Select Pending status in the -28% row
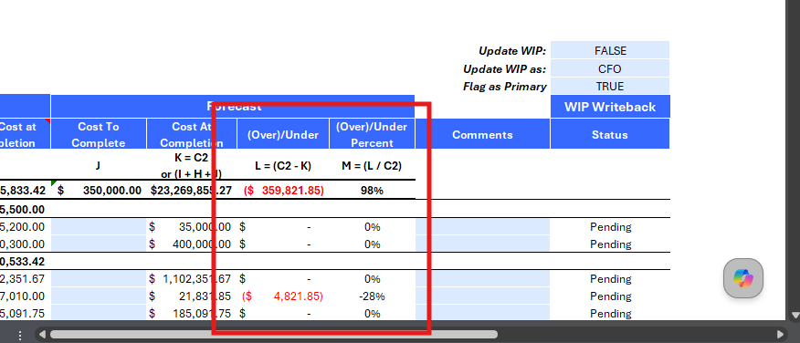This screenshot has width=800, height=343. pyautogui.click(x=610, y=296)
